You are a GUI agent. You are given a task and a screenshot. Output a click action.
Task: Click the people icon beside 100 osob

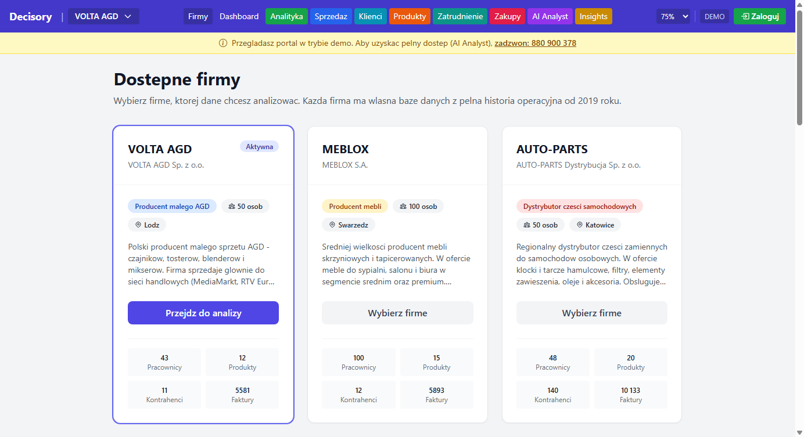pos(403,206)
